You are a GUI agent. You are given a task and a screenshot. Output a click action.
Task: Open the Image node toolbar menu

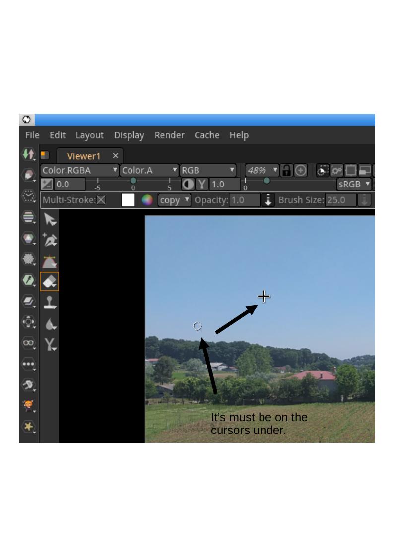tap(28, 154)
